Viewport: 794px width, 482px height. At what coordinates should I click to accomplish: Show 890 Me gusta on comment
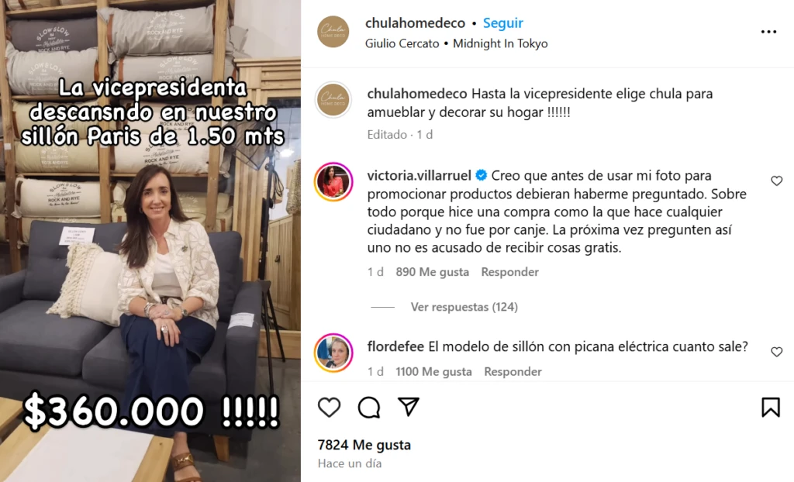(x=432, y=272)
